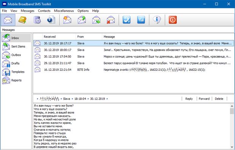Click the info speech bubble icon
The image size is (235, 150).
coord(157,20)
